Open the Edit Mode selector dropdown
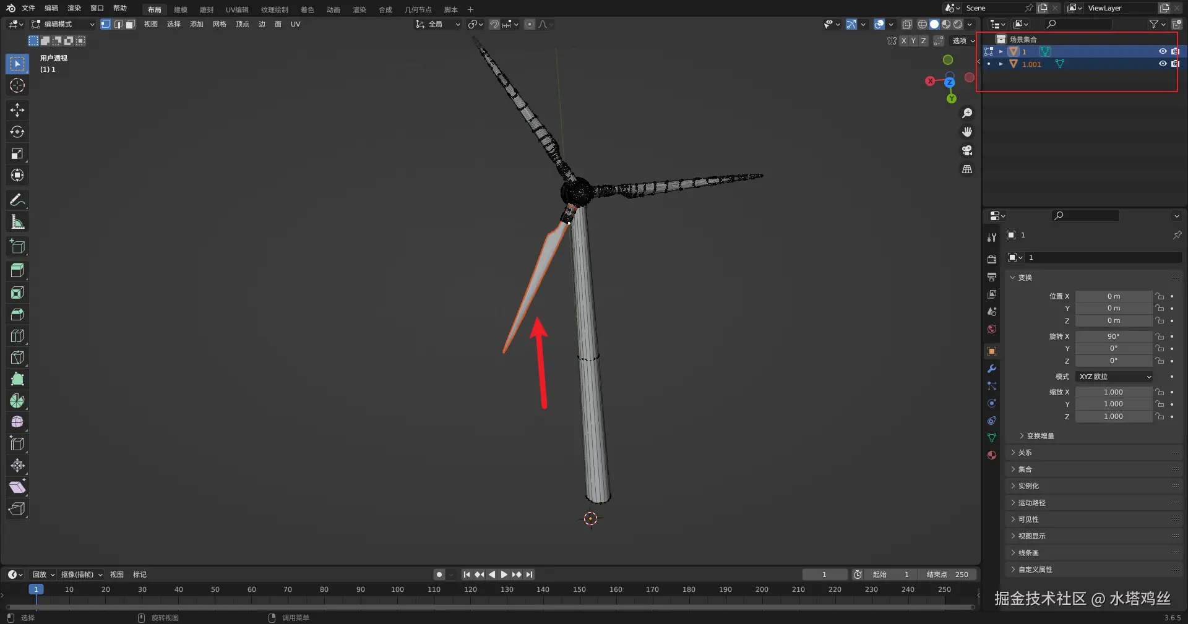Viewport: 1188px width, 624px height. 63,24
